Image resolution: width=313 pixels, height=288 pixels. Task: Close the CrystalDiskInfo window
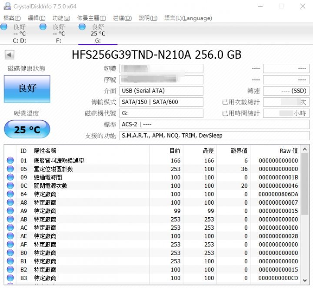[303, 6]
